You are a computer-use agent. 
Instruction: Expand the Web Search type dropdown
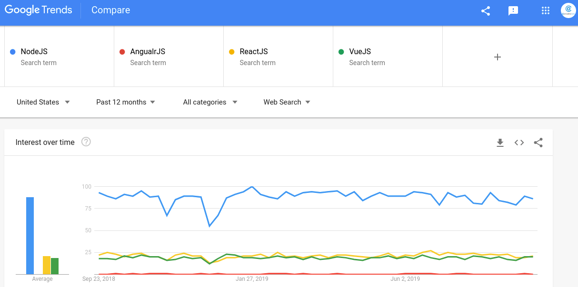[x=286, y=102]
